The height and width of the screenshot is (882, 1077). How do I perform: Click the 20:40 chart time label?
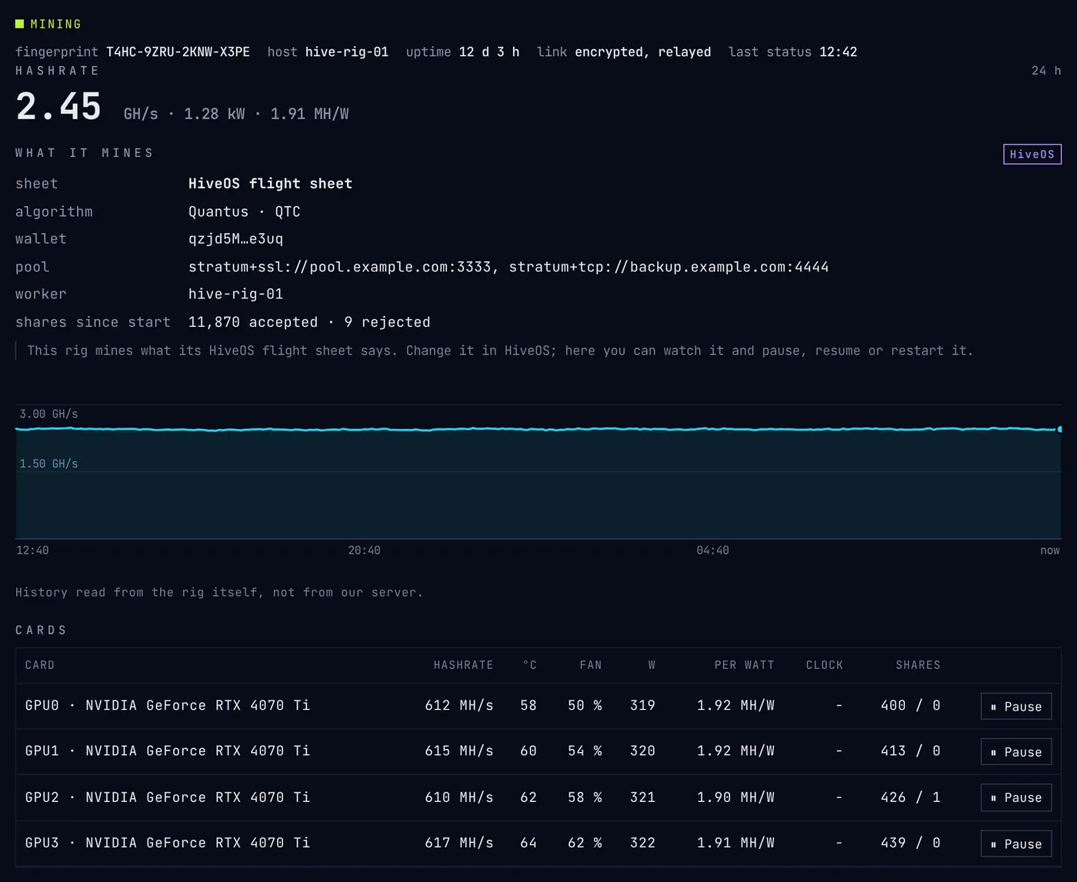click(364, 551)
